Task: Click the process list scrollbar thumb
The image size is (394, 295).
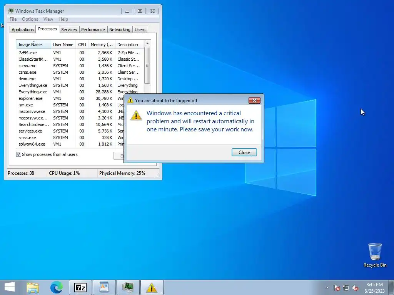Action: pyautogui.click(x=147, y=65)
